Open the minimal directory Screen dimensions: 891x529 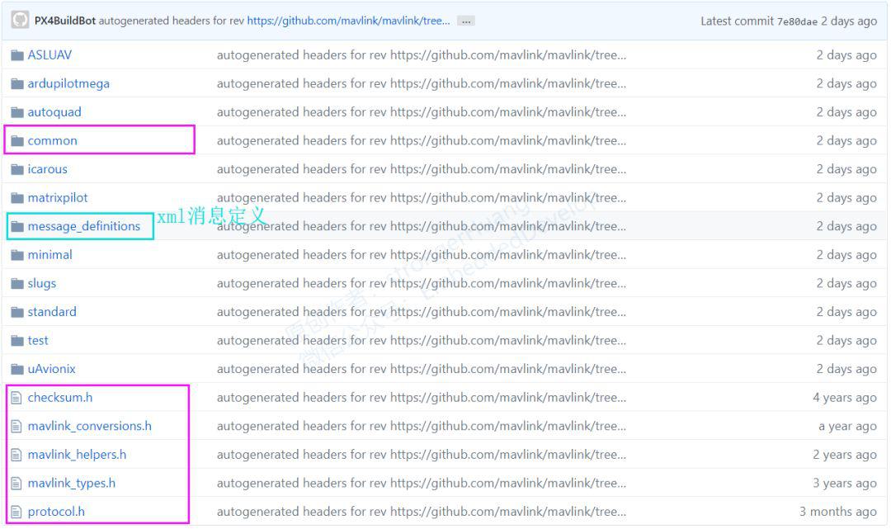click(50, 254)
